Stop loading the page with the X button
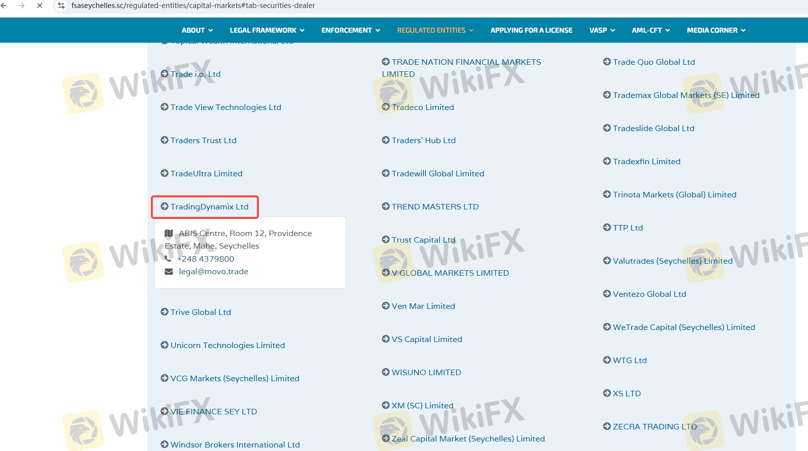Viewport: 808px width, 451px height. [x=40, y=6]
